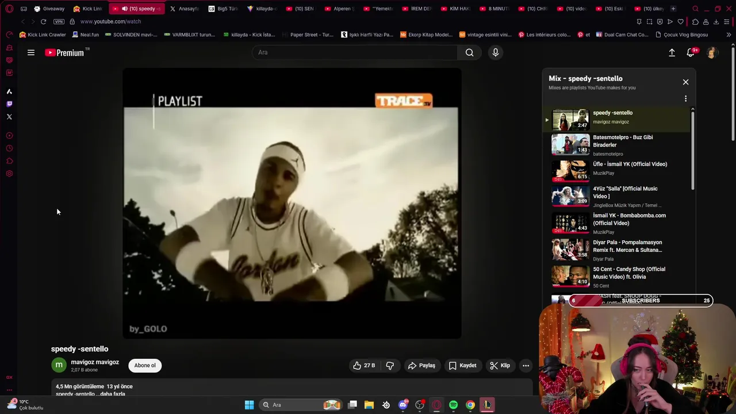
Task: Click the Kaydet save button
Action: pyautogui.click(x=462, y=365)
